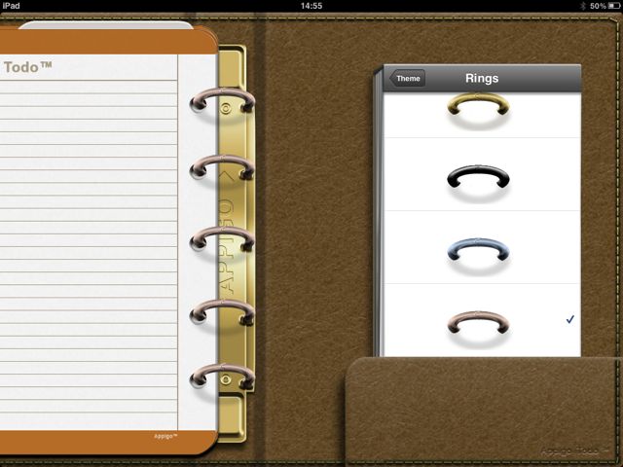Tap the Todo™ heading on notebook page
623x467 pixels.
click(x=28, y=67)
